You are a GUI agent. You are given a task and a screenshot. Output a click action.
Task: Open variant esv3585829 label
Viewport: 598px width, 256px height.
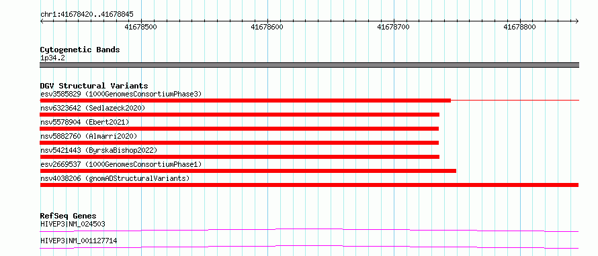click(121, 94)
